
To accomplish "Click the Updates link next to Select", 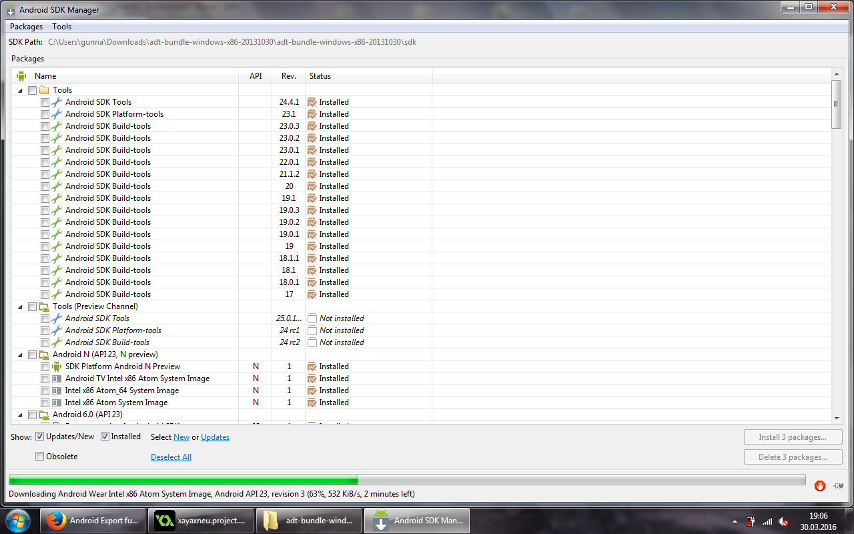I will (215, 437).
